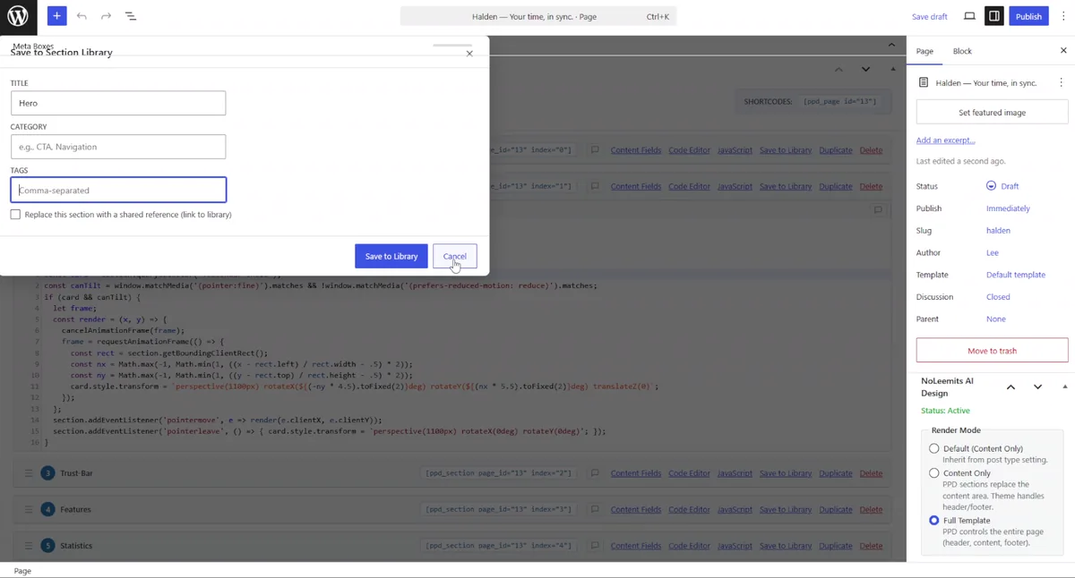
Task: Change Discussion setting from Closed
Action: pos(998,297)
